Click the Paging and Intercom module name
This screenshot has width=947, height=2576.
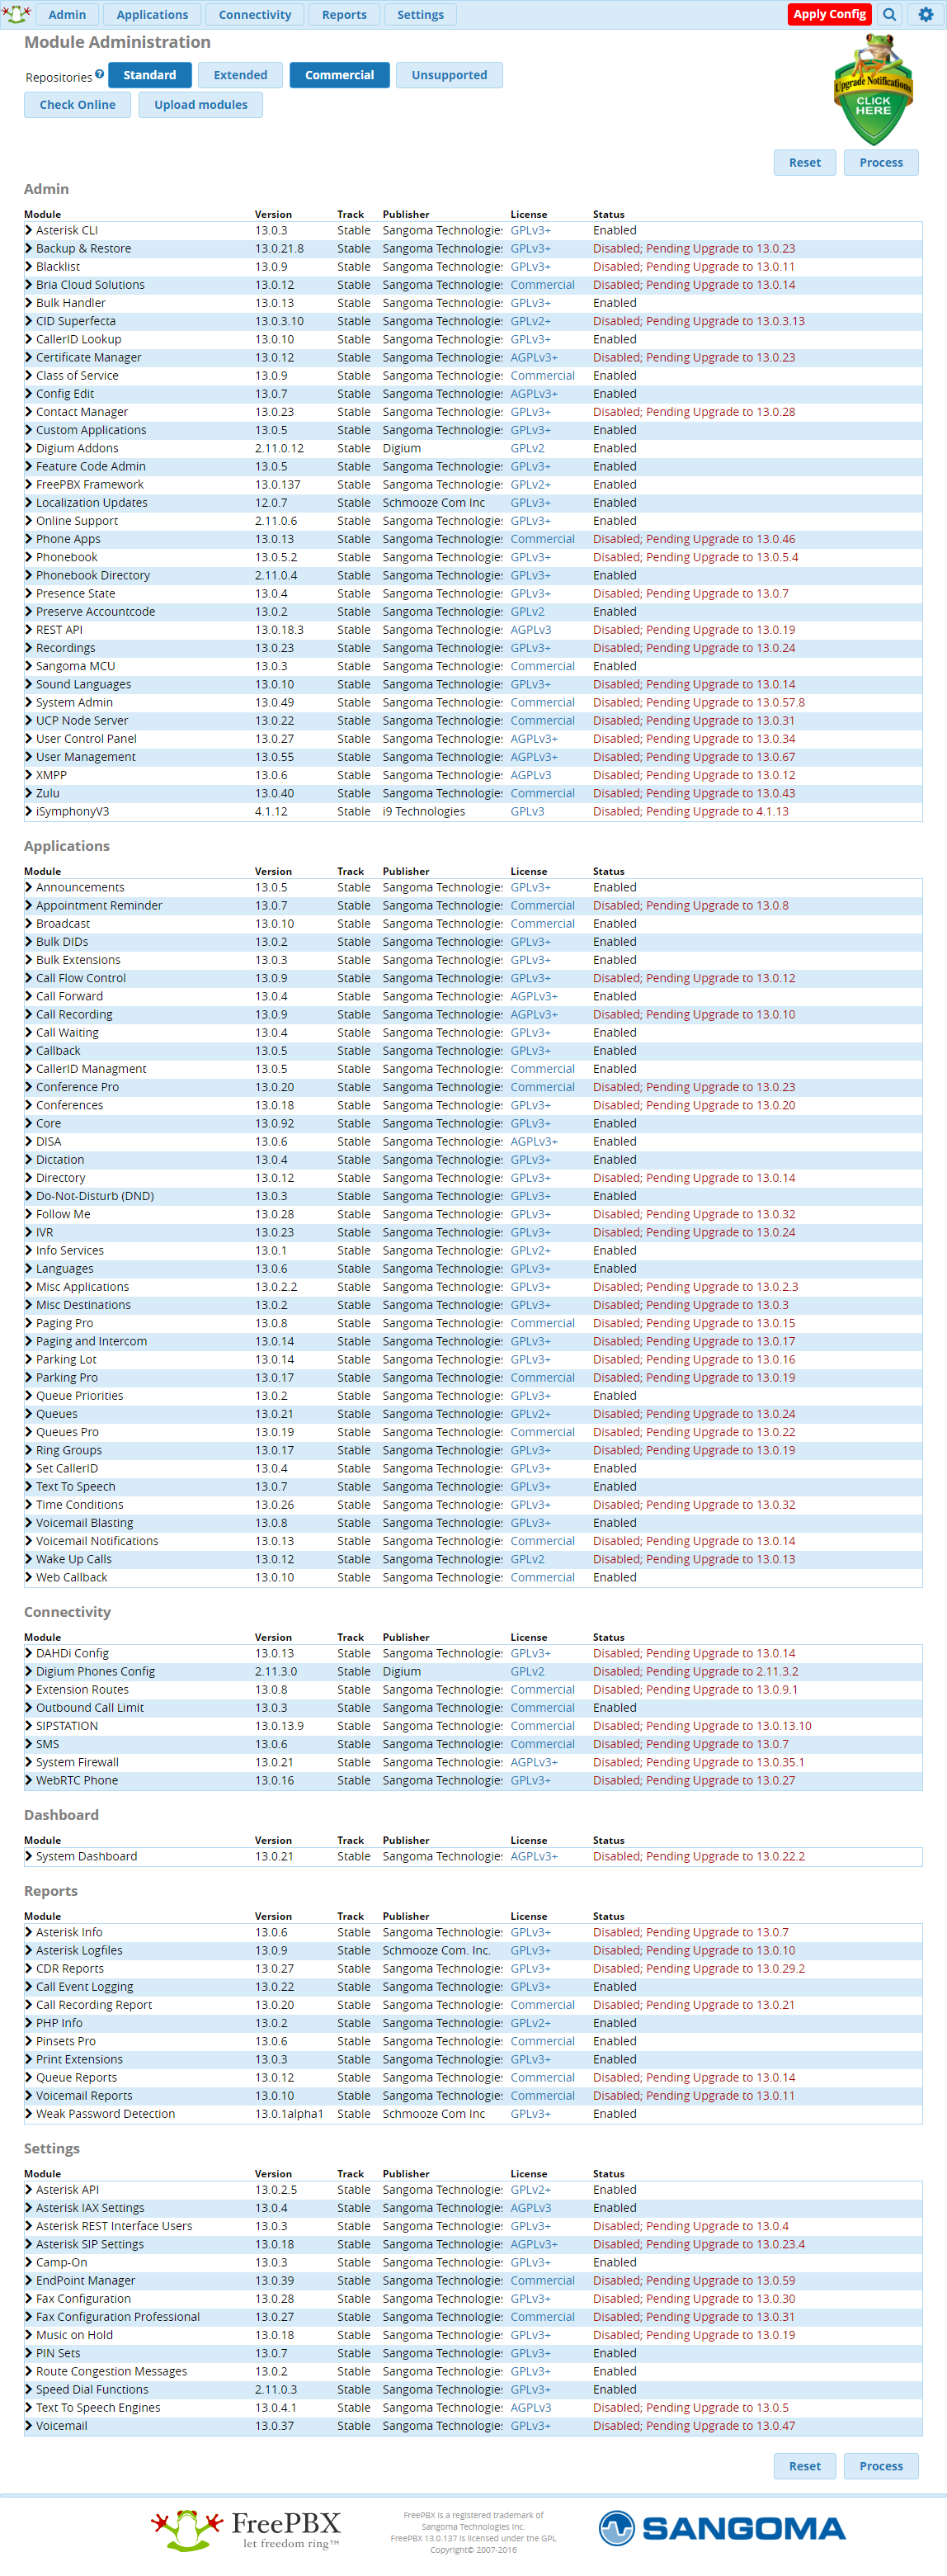[92, 1342]
